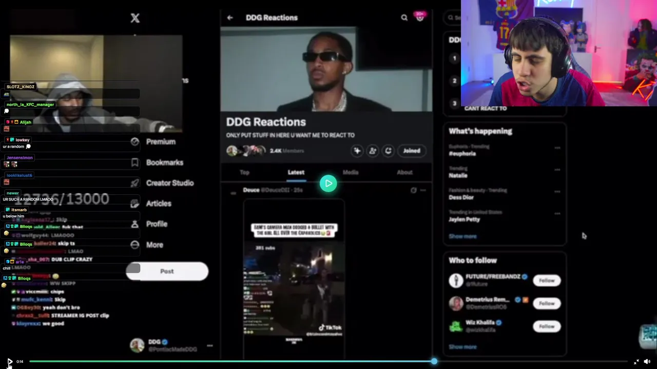Open the three-dot menu on Deuce's post

423,190
